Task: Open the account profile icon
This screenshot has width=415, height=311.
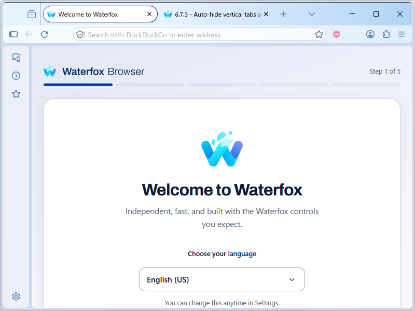Action: (x=370, y=34)
